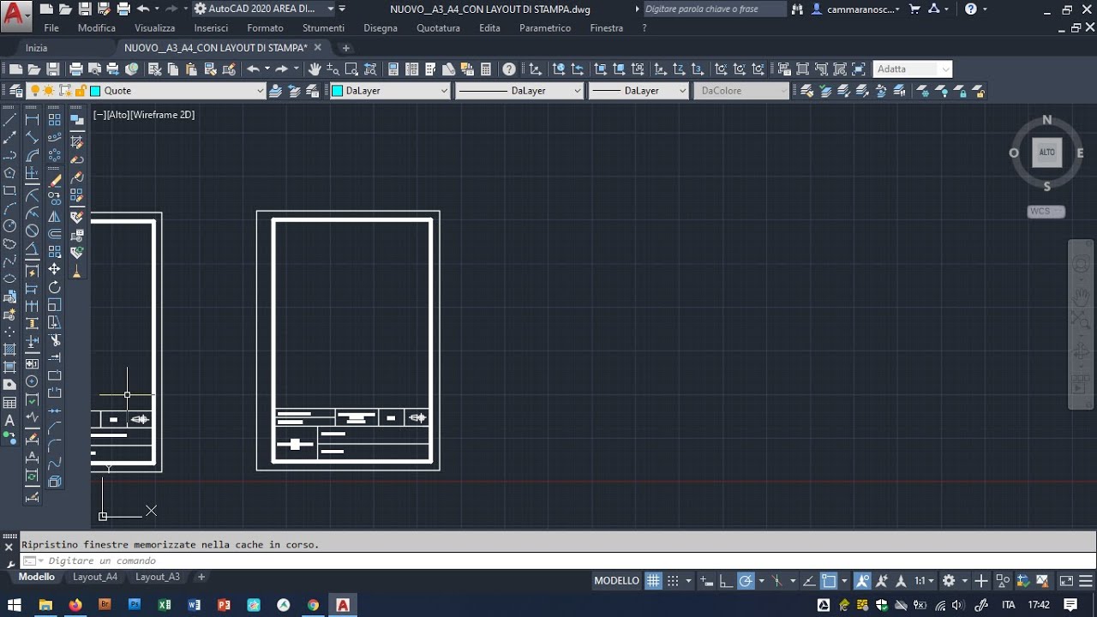Select the Move tool in modify toolbar
Image resolution: width=1097 pixels, height=617 pixels.
[x=55, y=269]
